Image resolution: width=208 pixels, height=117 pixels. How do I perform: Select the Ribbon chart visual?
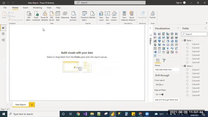pyautogui.click(x=176, y=38)
